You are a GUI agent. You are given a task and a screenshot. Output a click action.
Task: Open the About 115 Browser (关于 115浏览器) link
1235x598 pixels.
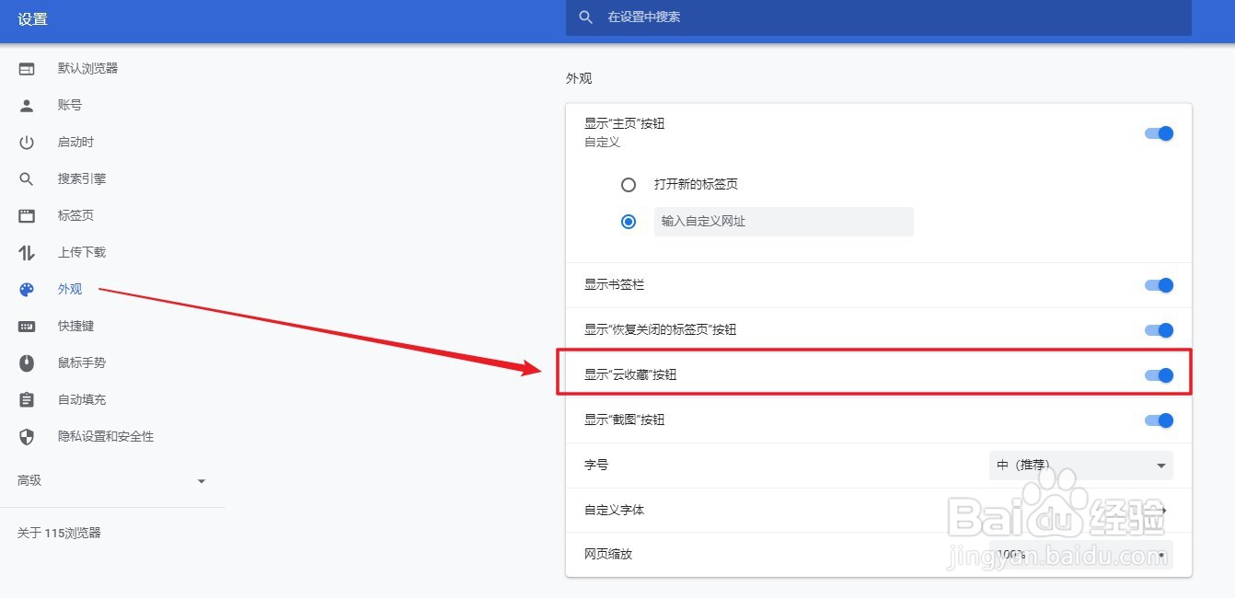point(59,533)
